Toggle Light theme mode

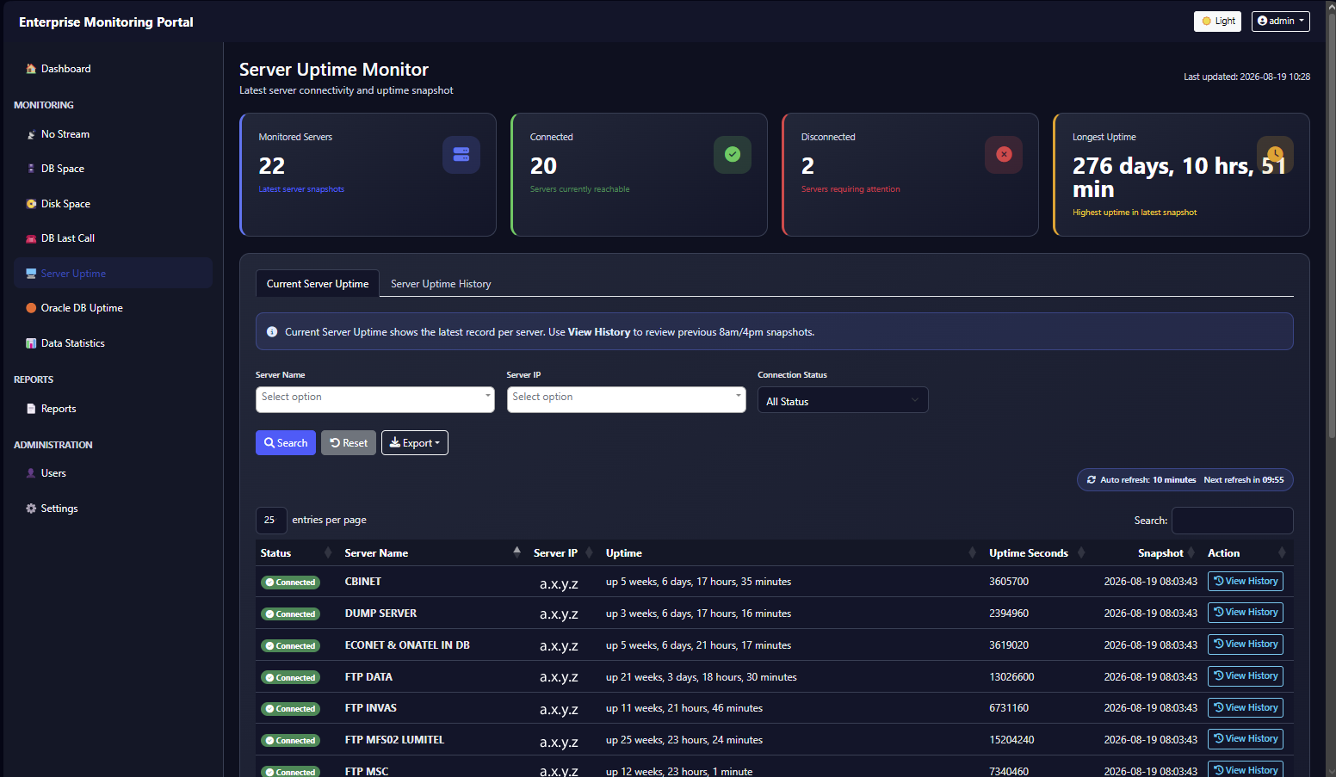[1217, 22]
